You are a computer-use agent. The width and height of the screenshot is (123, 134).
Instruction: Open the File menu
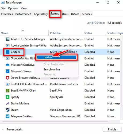(3, 8)
